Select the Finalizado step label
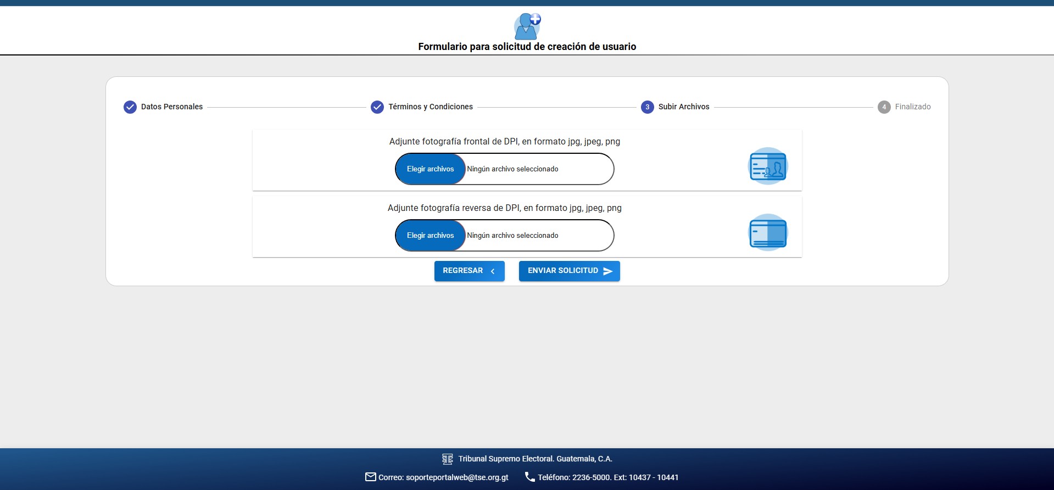 coord(913,107)
